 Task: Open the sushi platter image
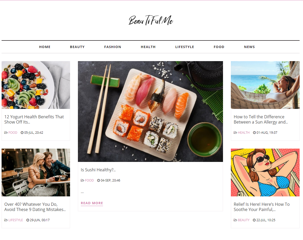[150, 112]
